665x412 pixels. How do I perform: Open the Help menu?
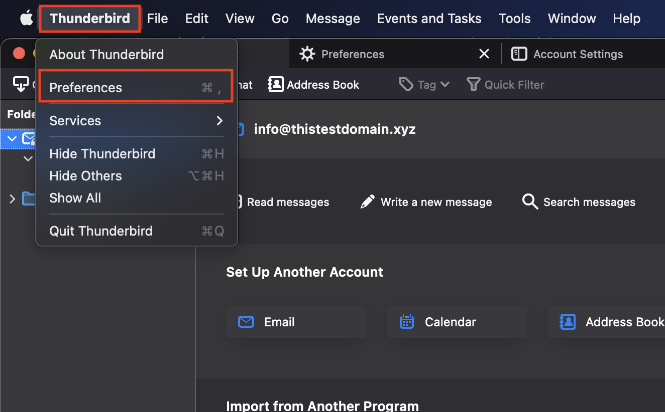(626, 19)
